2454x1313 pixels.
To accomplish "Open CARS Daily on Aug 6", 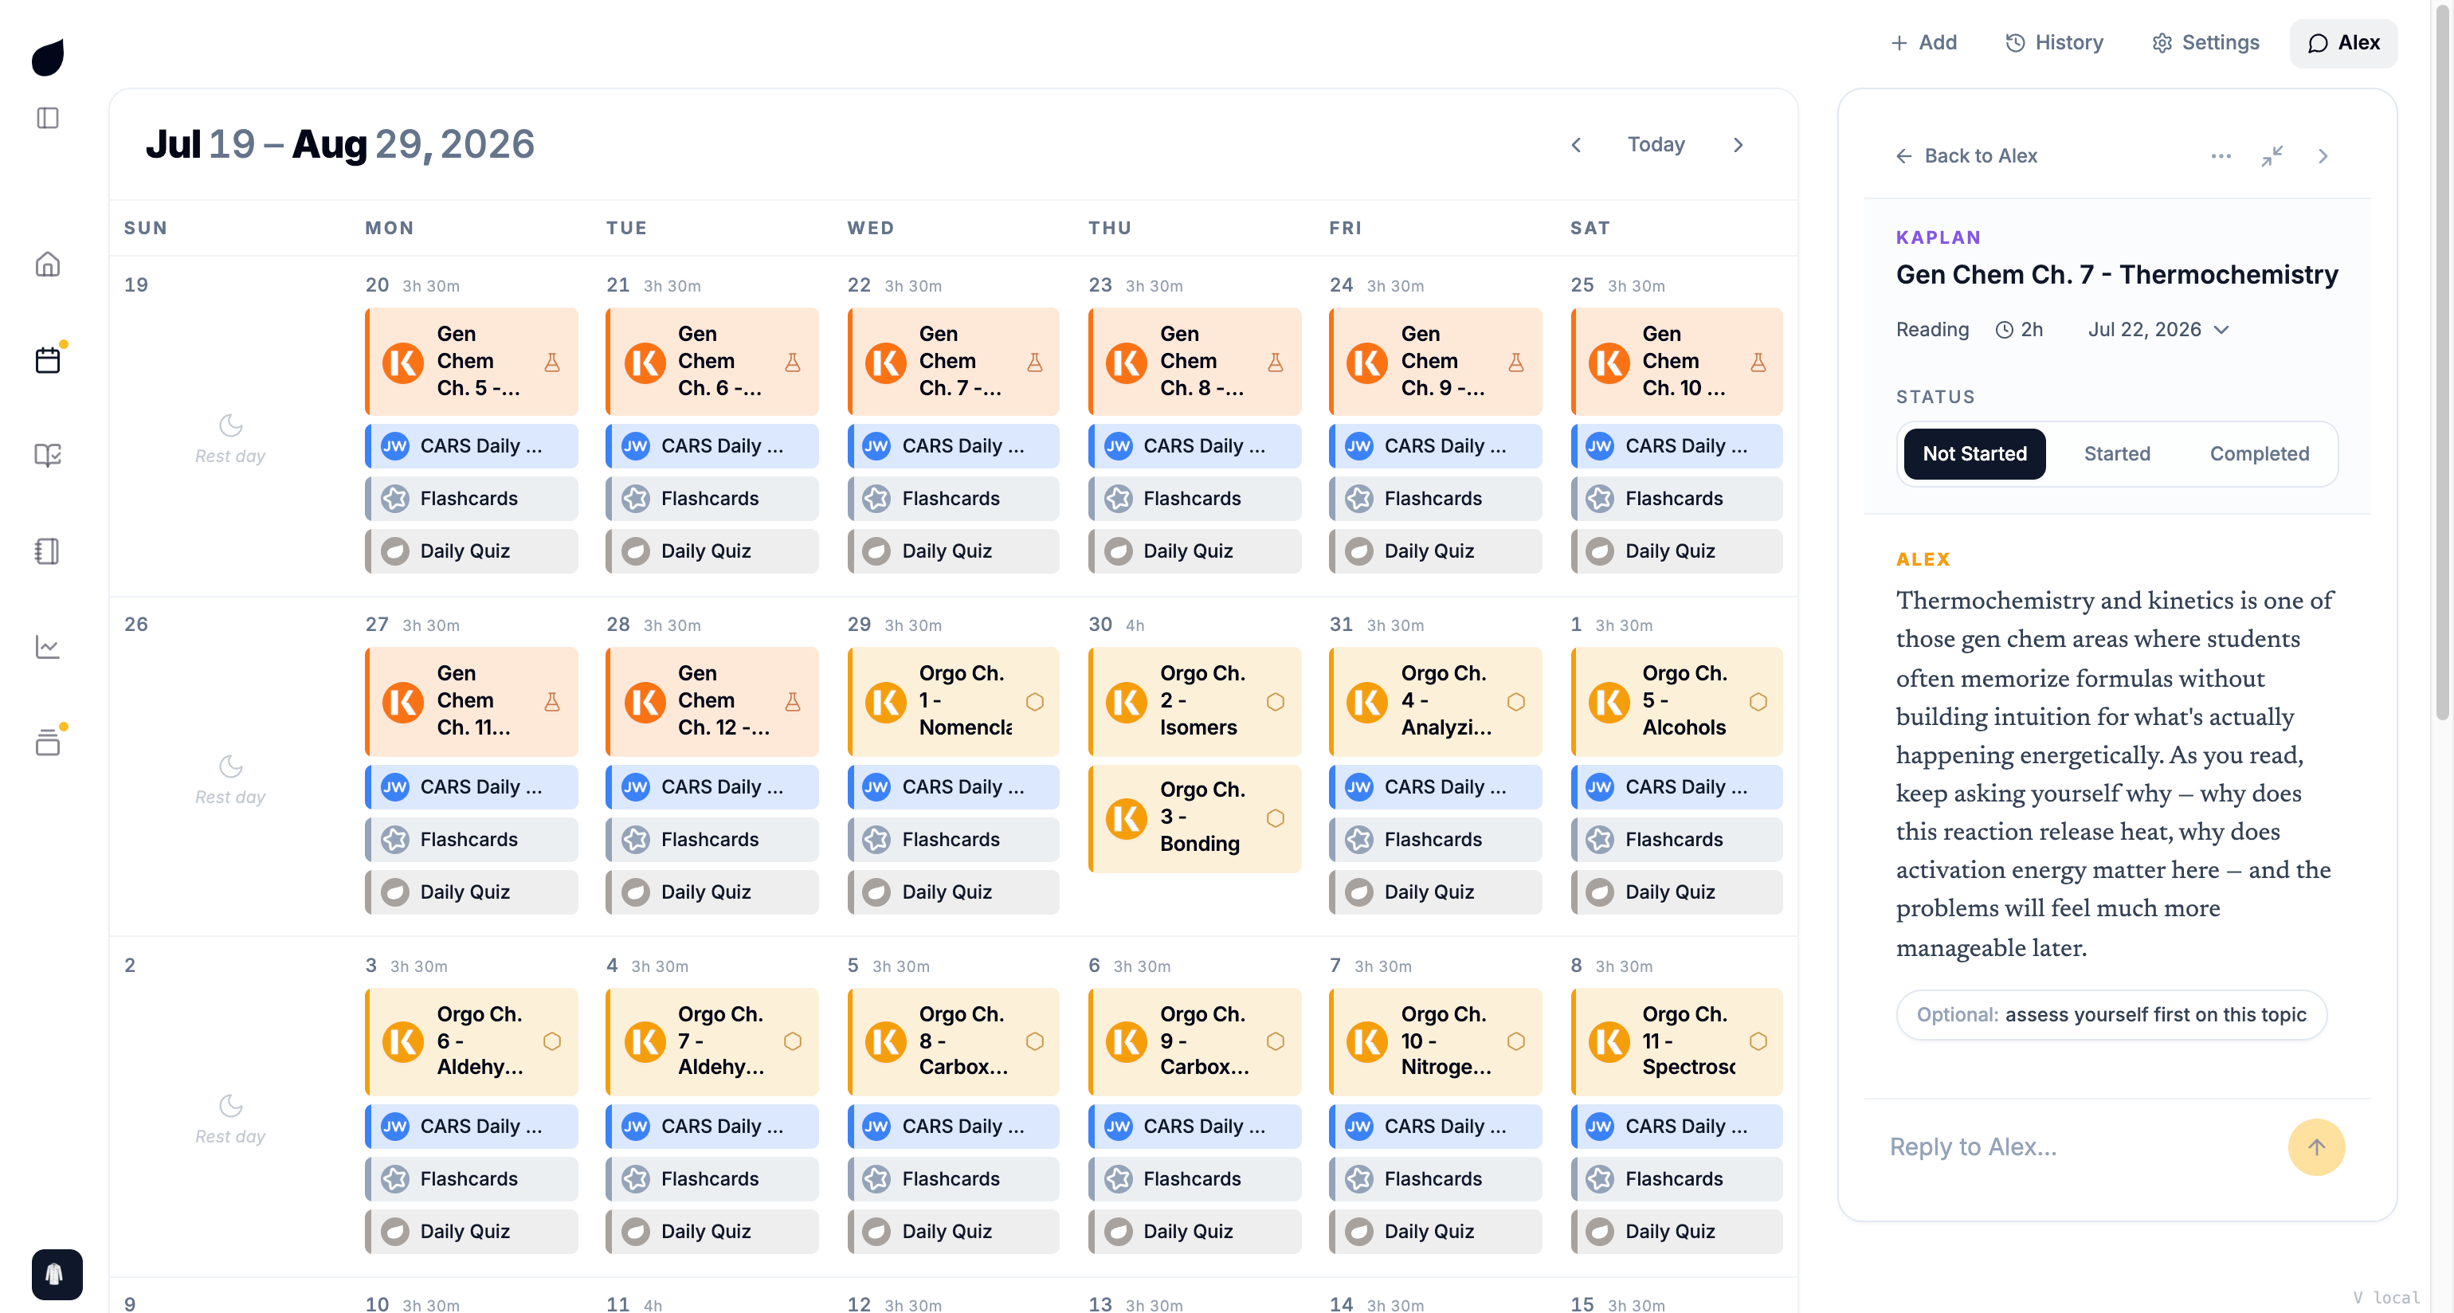I will (1194, 1127).
